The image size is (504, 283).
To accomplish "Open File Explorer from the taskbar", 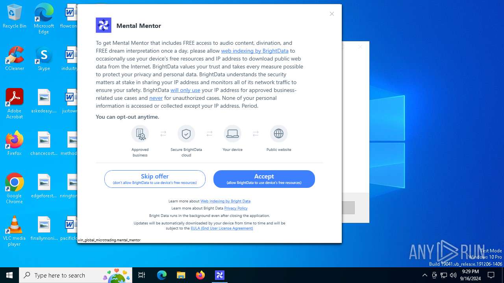I will (181, 275).
